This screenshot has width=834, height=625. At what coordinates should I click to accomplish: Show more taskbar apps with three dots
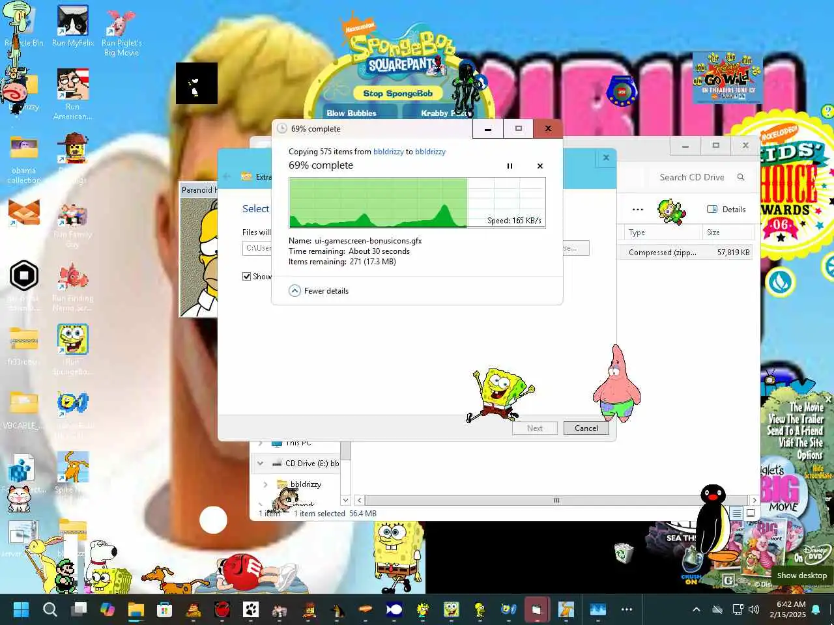point(627,609)
